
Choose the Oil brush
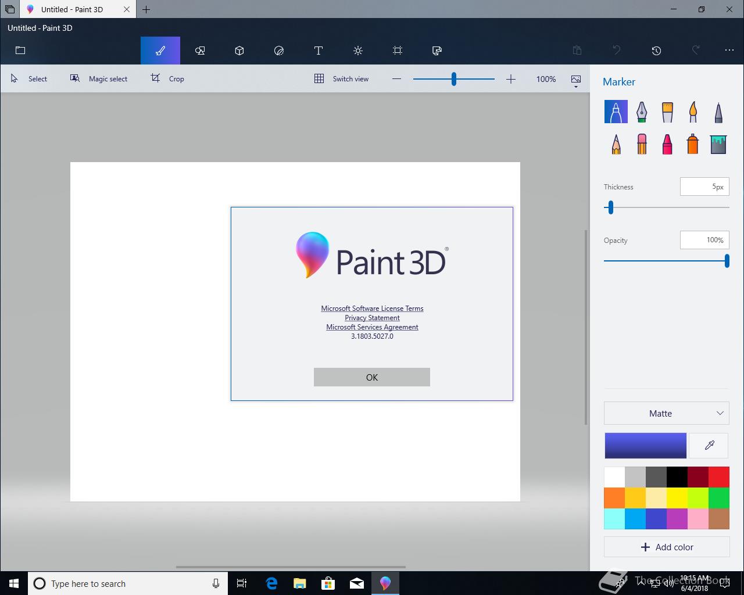coord(667,112)
